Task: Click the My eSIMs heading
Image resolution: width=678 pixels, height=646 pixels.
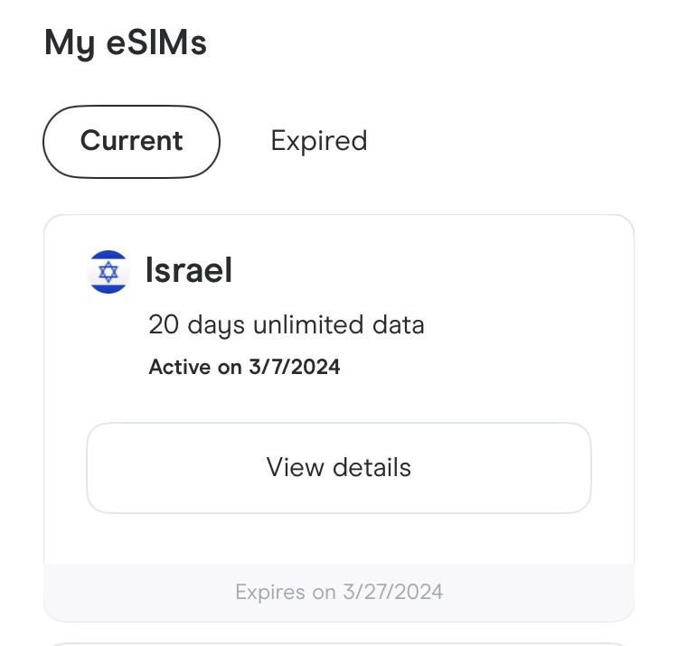Action: 126,43
